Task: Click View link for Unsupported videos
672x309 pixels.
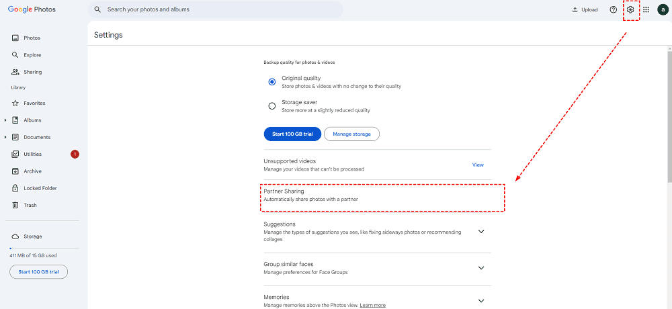Action: (x=478, y=165)
